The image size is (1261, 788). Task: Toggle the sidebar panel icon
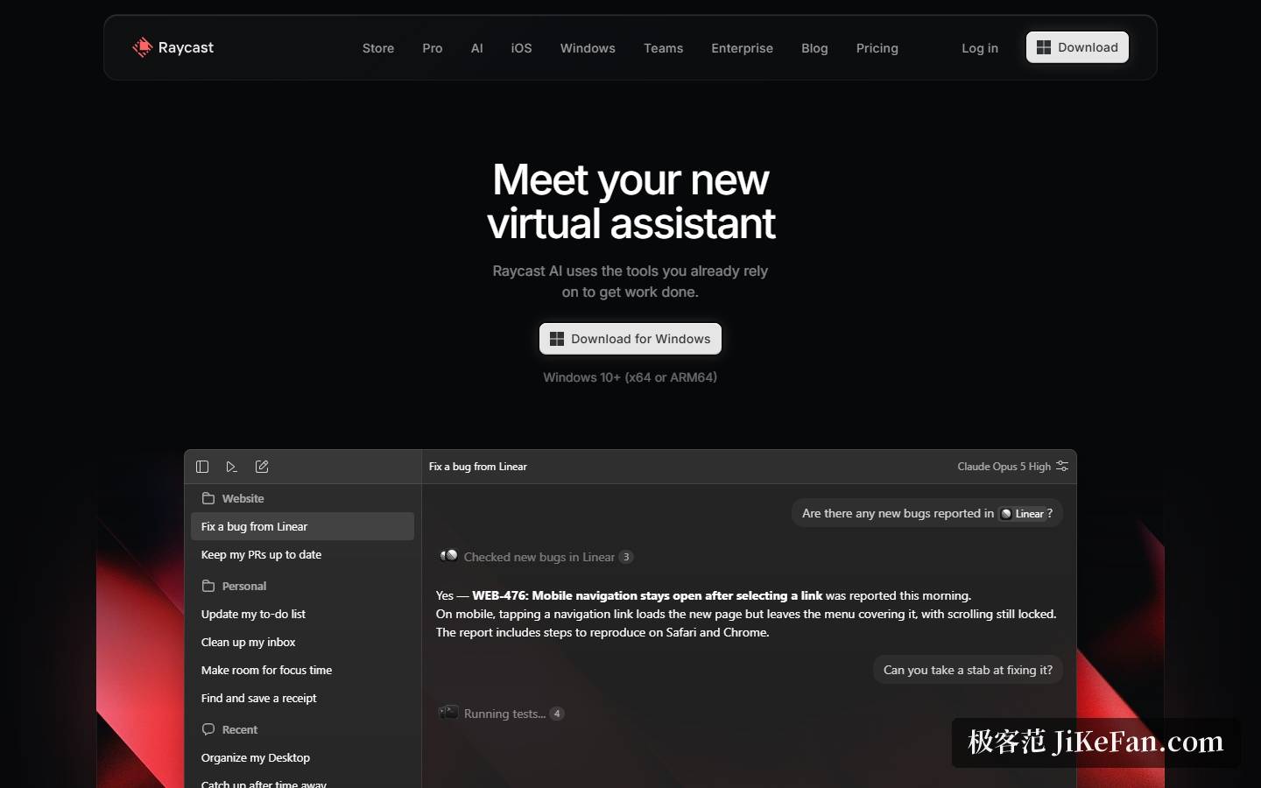tap(202, 467)
